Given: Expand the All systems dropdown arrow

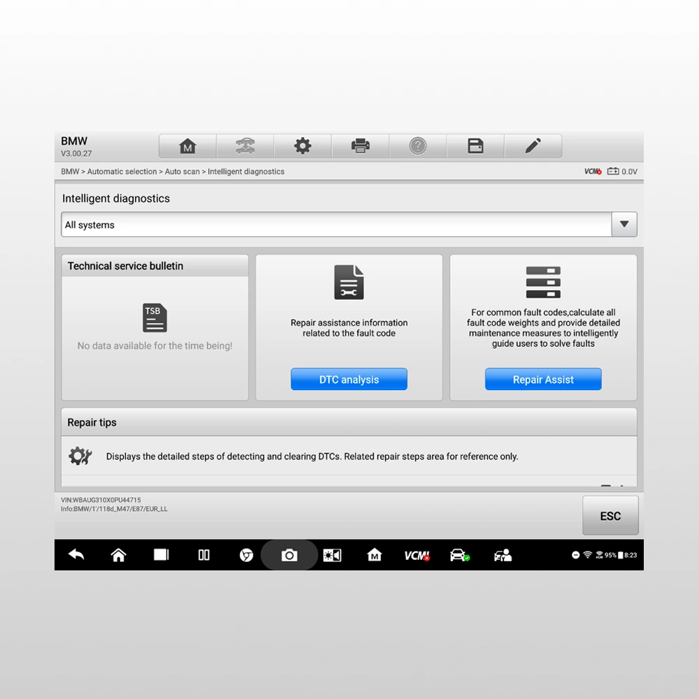Looking at the screenshot, I should [624, 225].
